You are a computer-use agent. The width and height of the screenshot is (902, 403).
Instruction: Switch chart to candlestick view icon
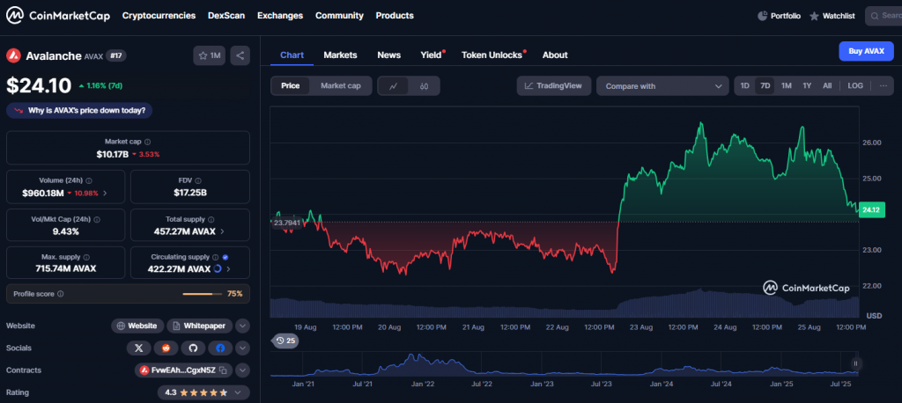coord(425,86)
